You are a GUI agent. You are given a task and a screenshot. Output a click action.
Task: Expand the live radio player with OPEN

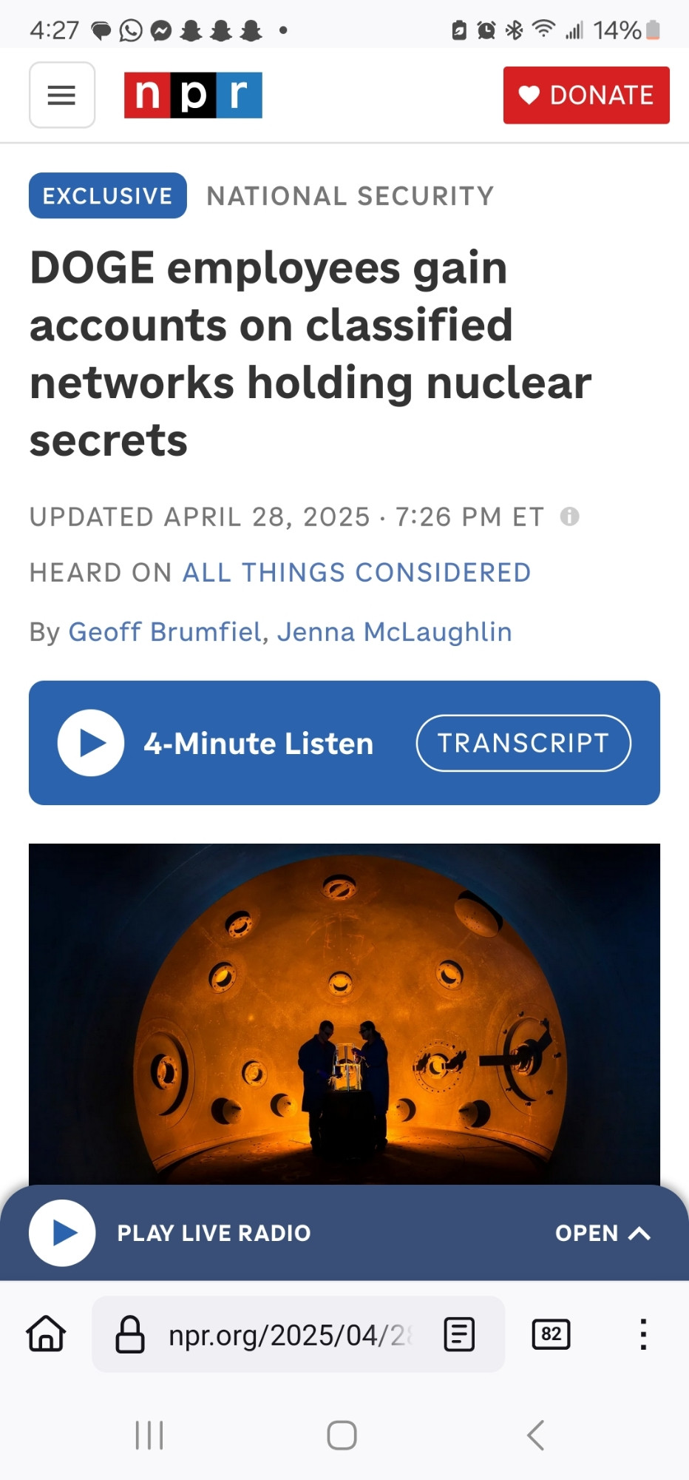pyautogui.click(x=603, y=1233)
